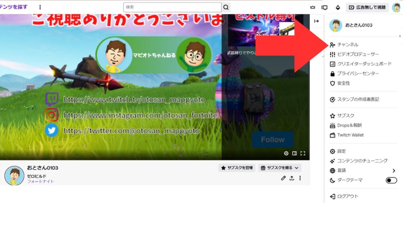Click the pencil edit icon below video
Image resolution: width=406 pixels, height=228 pixels.
click(283, 178)
